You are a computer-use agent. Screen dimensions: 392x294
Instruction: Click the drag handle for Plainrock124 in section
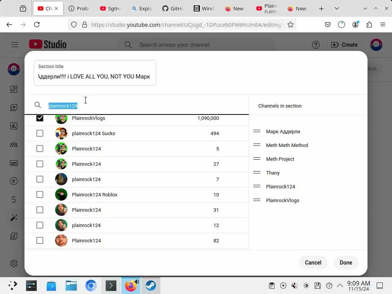(x=257, y=186)
